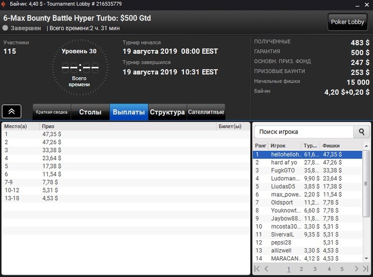Click scroll down arrow in player list
Screen dimensions: 373x277
point(367,258)
